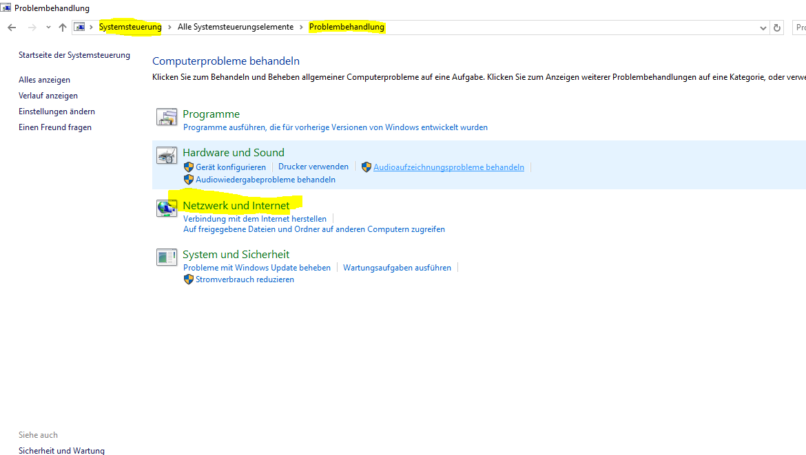The width and height of the screenshot is (806, 455).
Task: Open Audiowiedergabeprobleme behandeln
Action: click(x=265, y=180)
